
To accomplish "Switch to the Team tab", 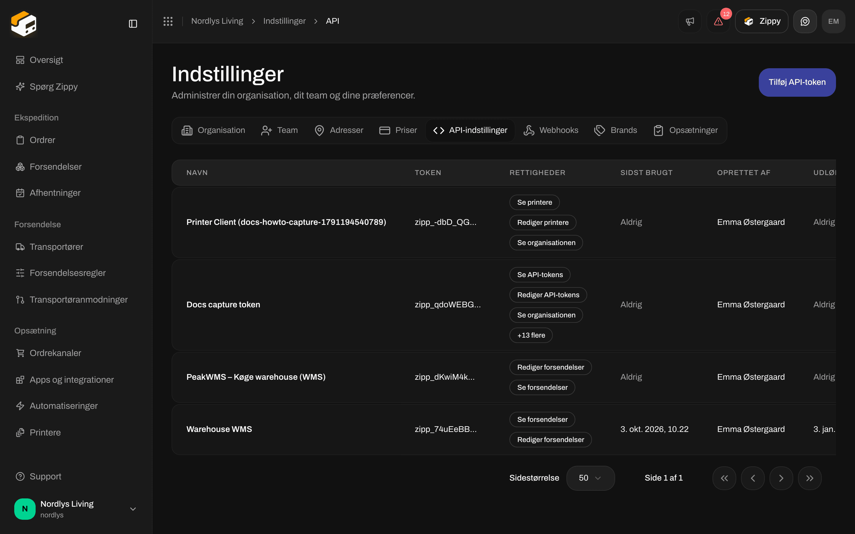I will pyautogui.click(x=279, y=130).
